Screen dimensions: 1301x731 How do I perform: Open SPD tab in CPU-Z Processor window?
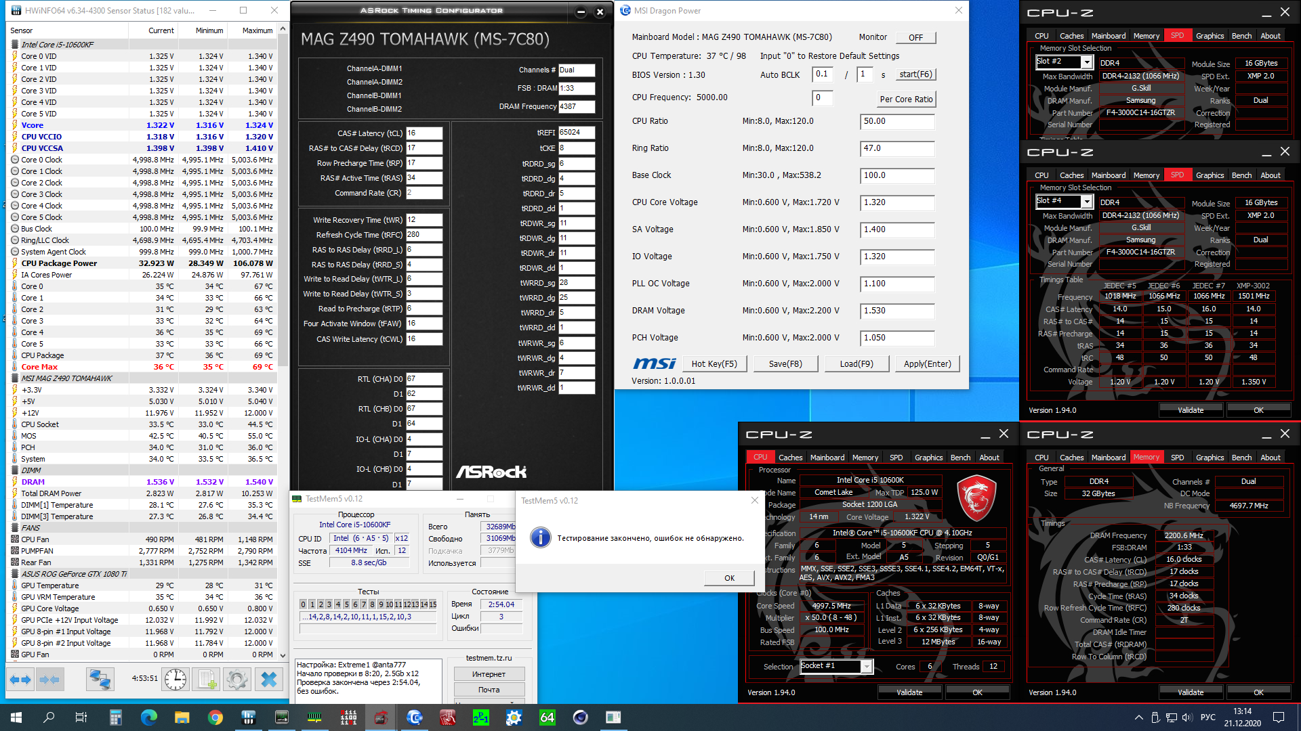click(x=896, y=458)
